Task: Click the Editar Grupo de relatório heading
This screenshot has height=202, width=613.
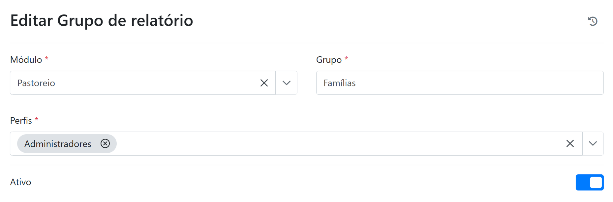Action: (102, 20)
